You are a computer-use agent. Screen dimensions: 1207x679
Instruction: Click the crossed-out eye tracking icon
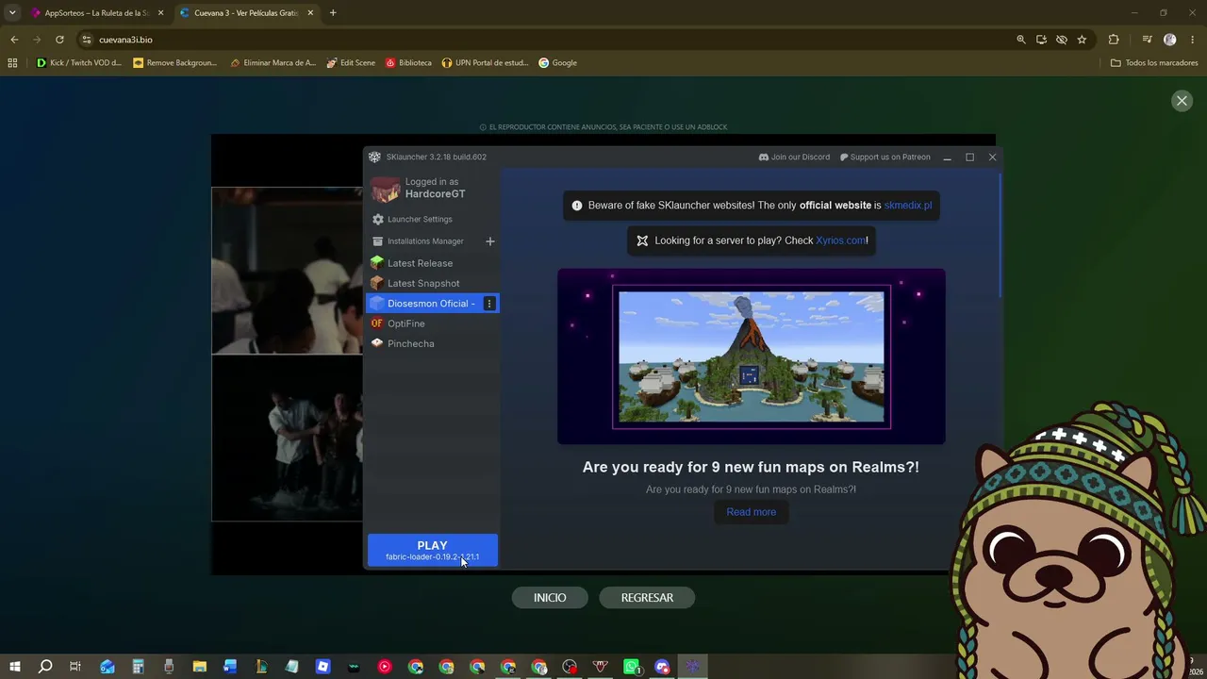(x=1062, y=40)
